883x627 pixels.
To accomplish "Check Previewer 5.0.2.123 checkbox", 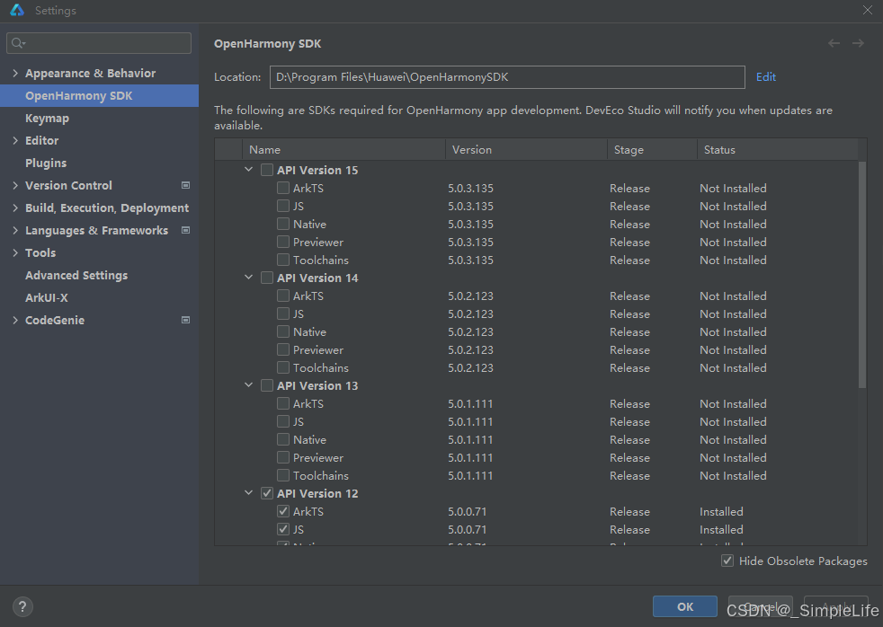I will (283, 349).
